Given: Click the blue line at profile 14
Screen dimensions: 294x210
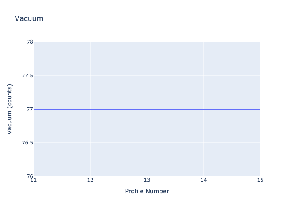Looking at the screenshot, I should pos(204,109).
